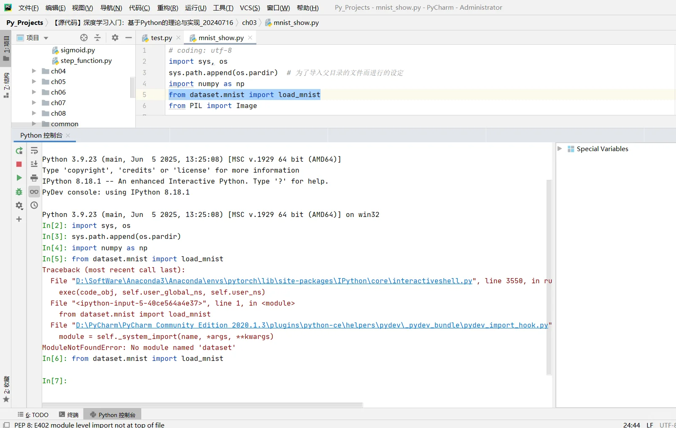Close the test.py tab
This screenshot has height=428, width=676.
pyautogui.click(x=178, y=38)
